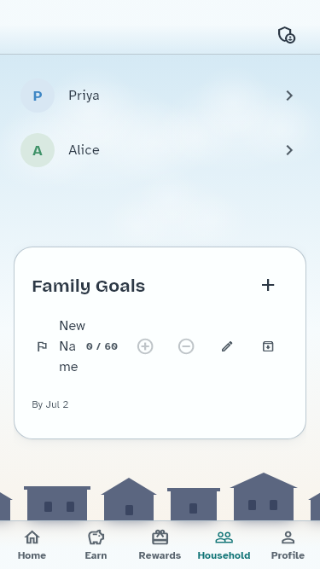Edit the New Name goal
The width and height of the screenshot is (320, 569).
[227, 346]
